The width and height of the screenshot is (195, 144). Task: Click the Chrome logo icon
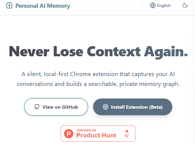(x=106, y=107)
